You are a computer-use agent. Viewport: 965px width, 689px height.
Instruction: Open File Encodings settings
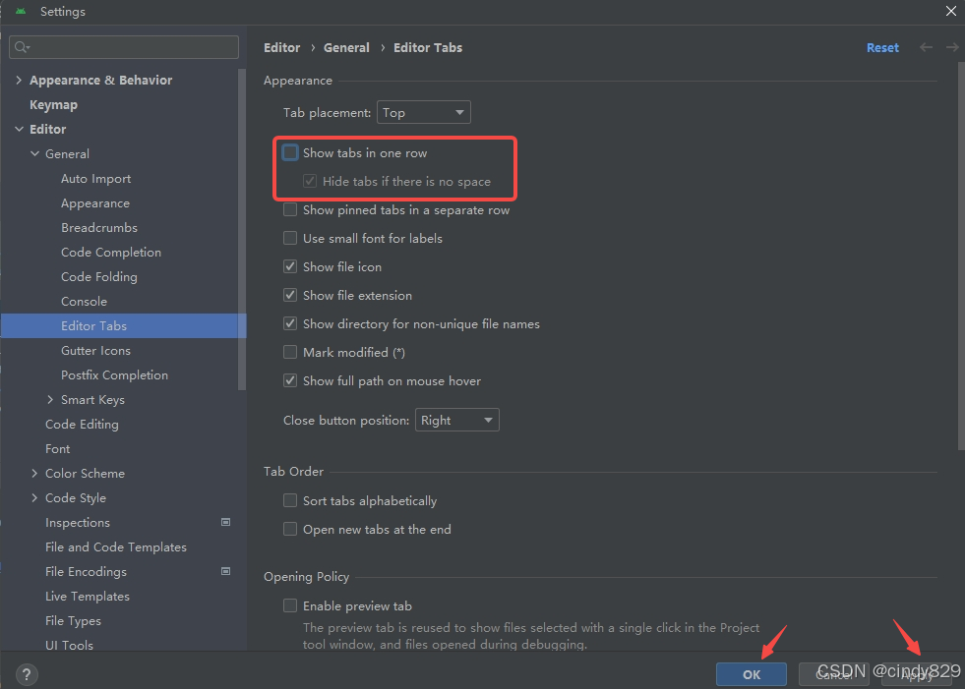click(87, 571)
